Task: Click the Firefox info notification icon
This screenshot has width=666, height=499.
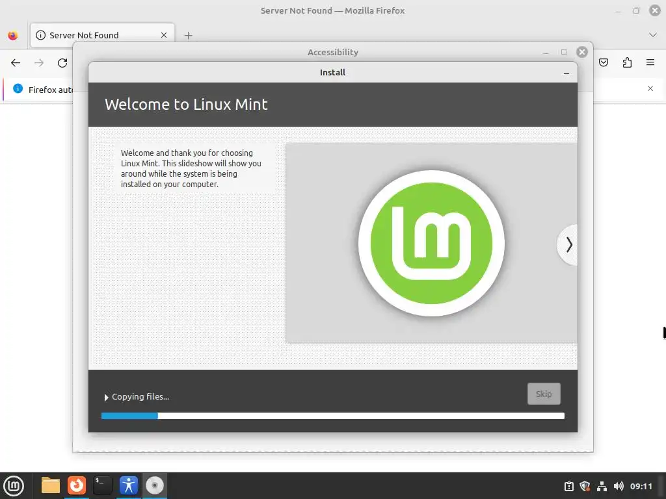Action: [18, 88]
